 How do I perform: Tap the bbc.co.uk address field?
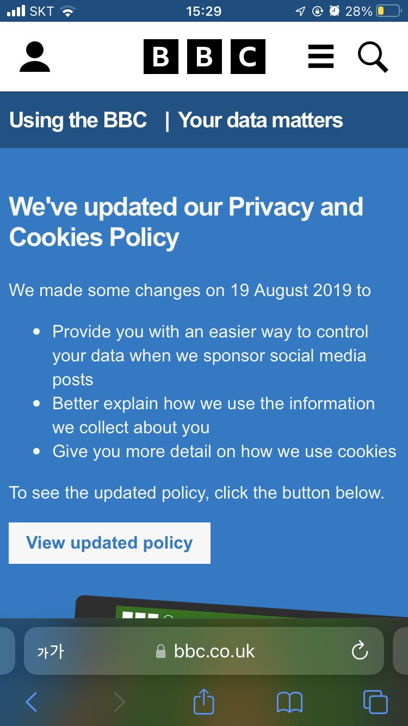pyautogui.click(x=204, y=651)
